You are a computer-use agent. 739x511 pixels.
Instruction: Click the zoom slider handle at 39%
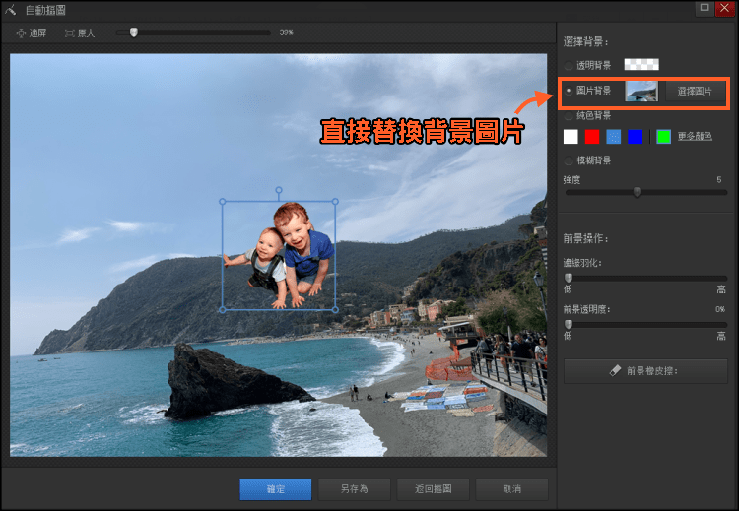point(134,32)
